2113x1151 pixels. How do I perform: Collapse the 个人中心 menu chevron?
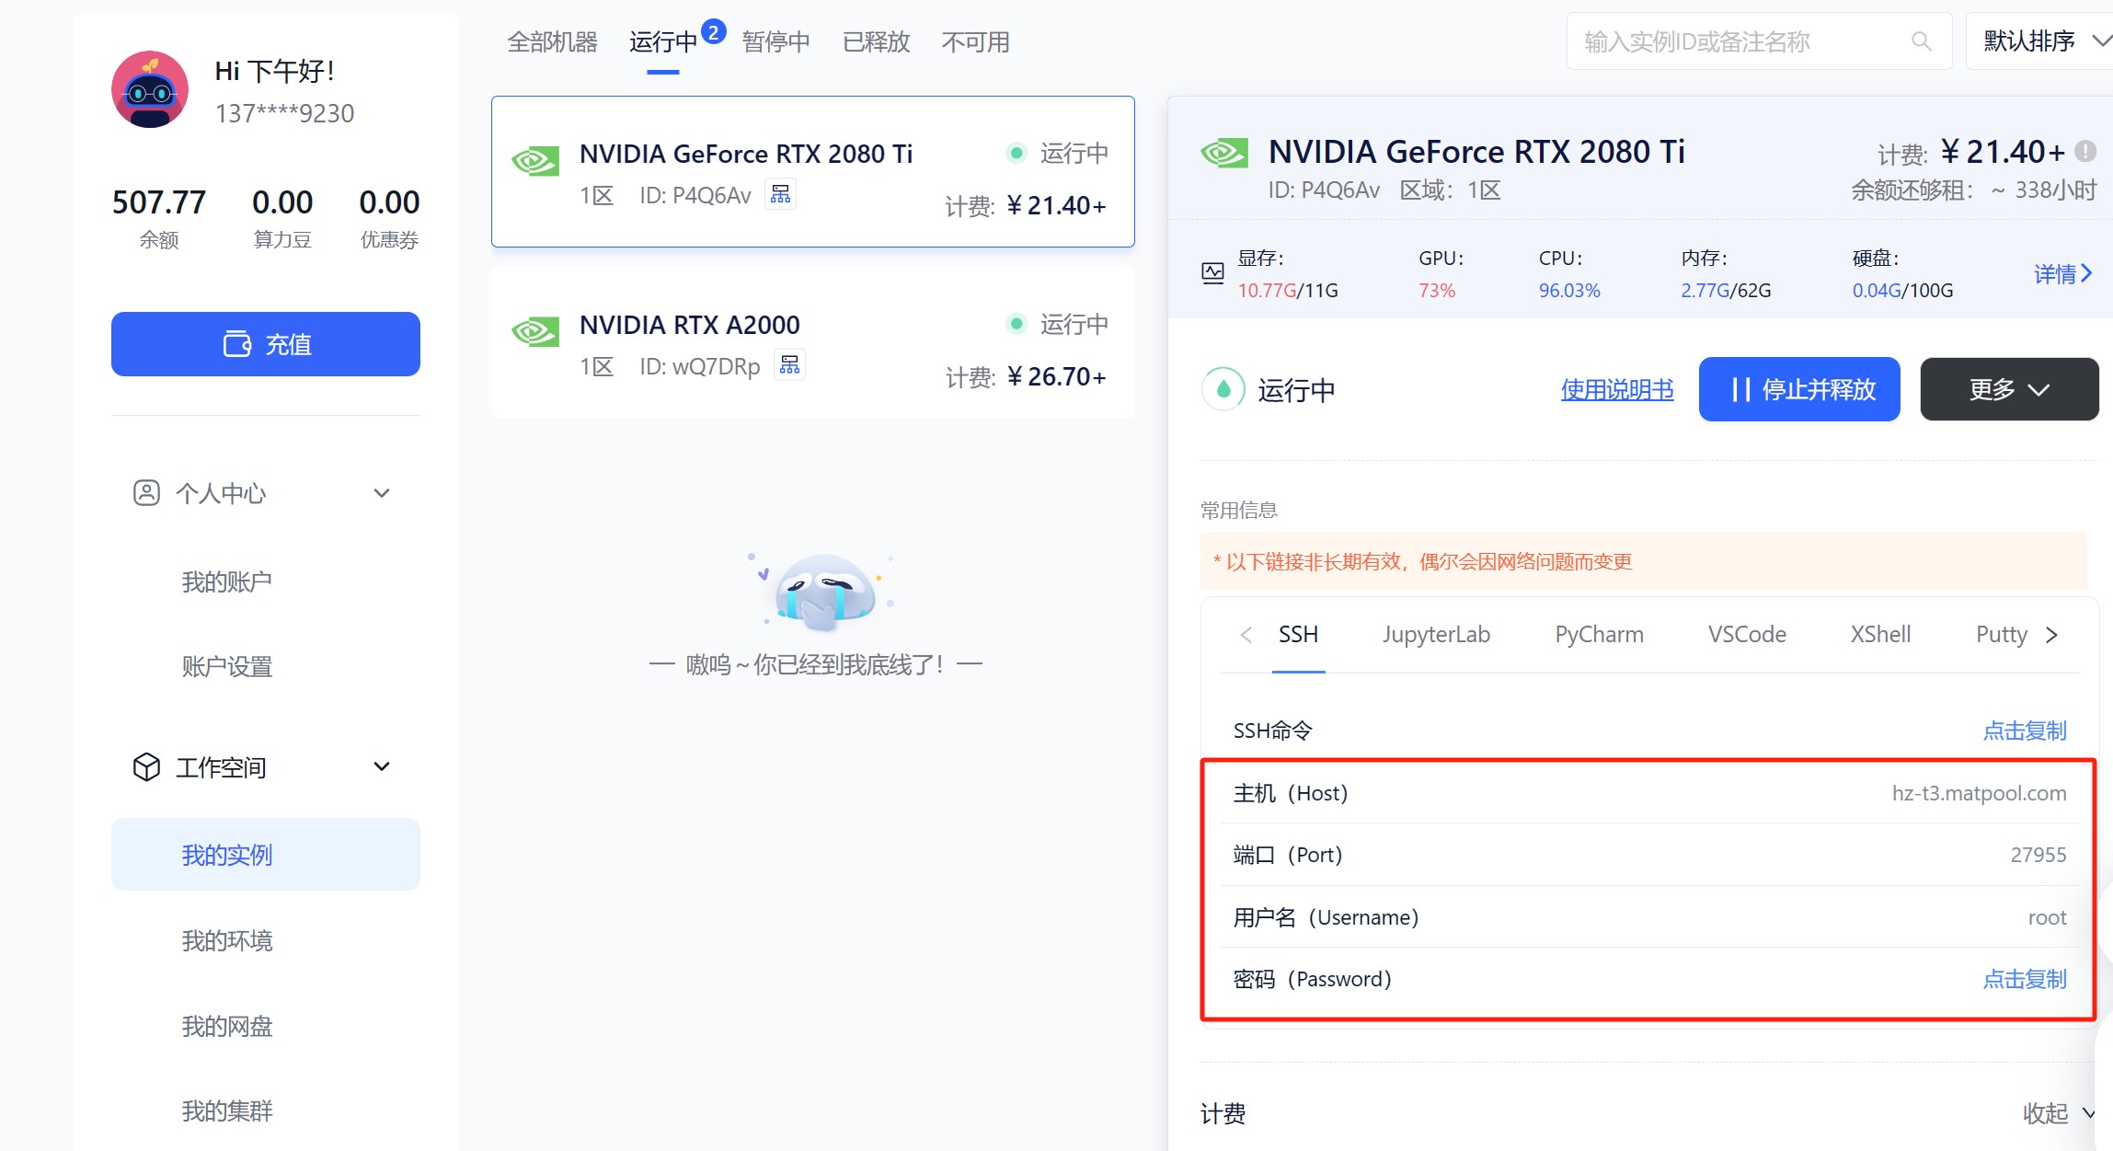(382, 493)
